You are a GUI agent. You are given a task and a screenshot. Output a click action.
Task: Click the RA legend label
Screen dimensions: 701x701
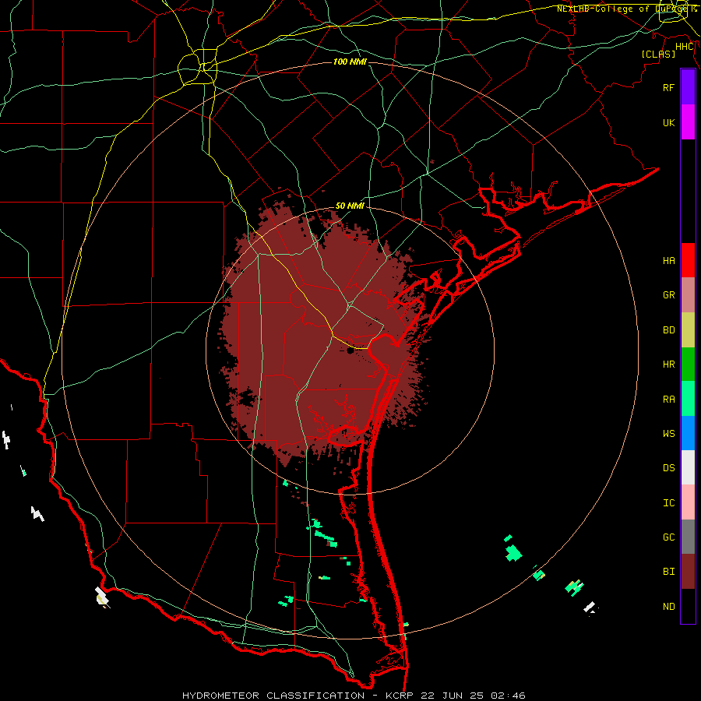[668, 400]
